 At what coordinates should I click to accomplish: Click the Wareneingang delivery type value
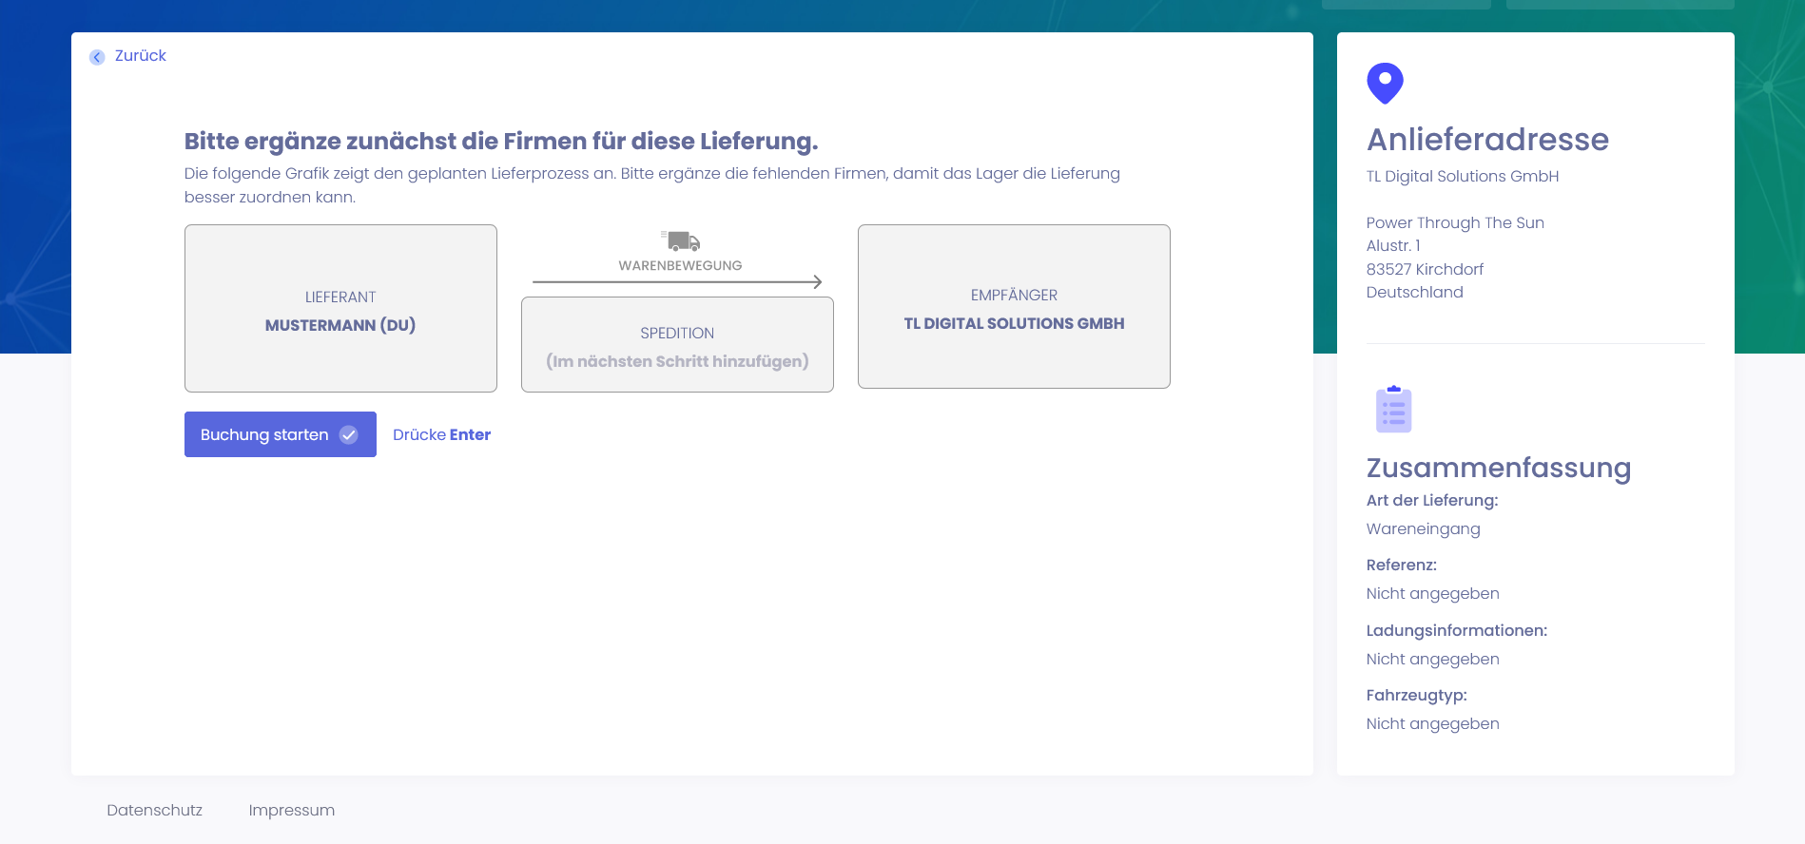[x=1423, y=528]
